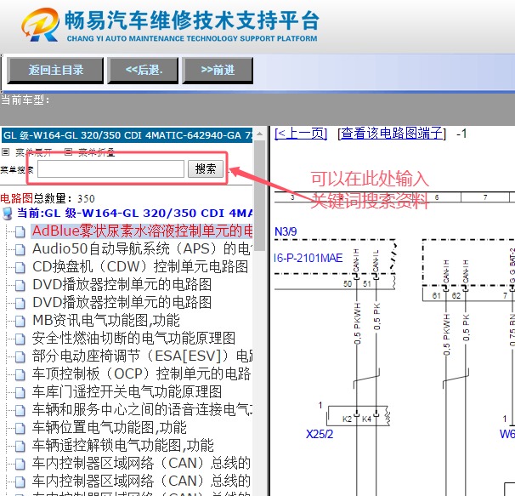
Task: Open Audio50自动导航系统 (APS) diagram
Action: point(142,248)
